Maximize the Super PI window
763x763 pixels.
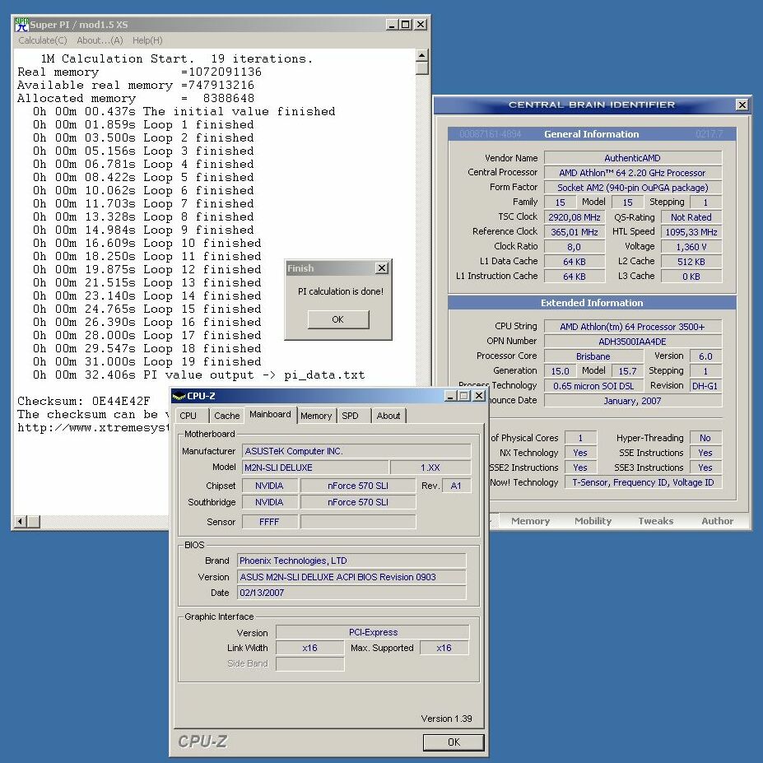405,25
